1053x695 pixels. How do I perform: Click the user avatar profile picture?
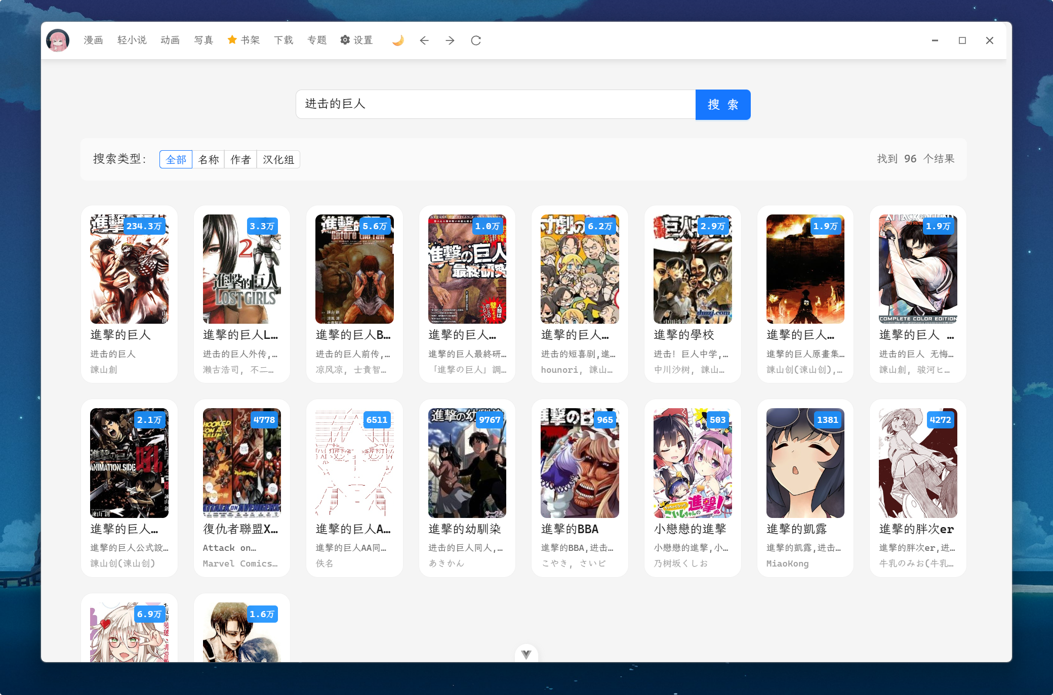[58, 40]
